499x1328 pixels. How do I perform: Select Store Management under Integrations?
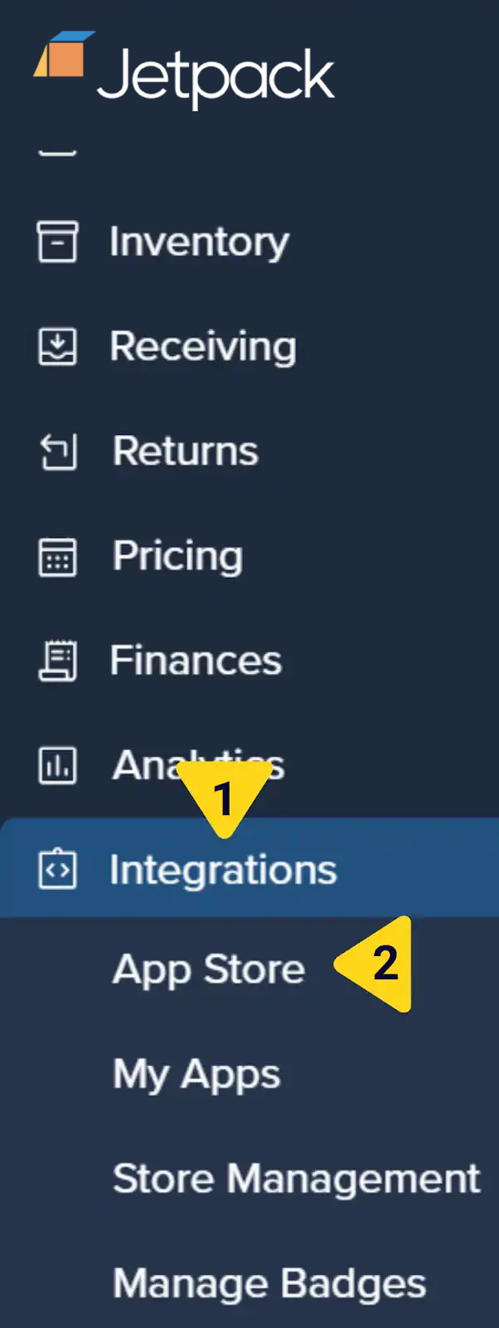pos(296,1179)
